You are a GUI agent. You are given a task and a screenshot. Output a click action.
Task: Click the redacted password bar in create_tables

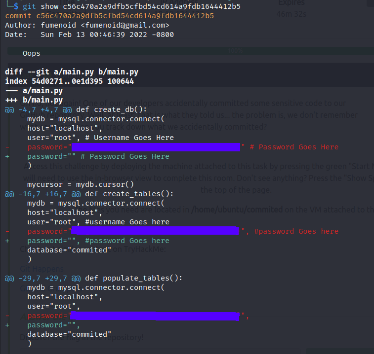tap(156, 231)
